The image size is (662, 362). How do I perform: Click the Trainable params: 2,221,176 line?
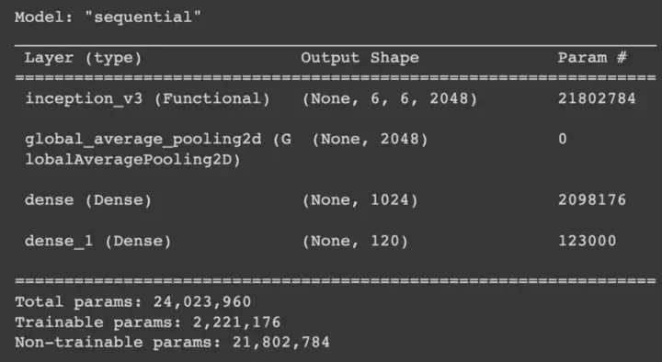point(148,322)
